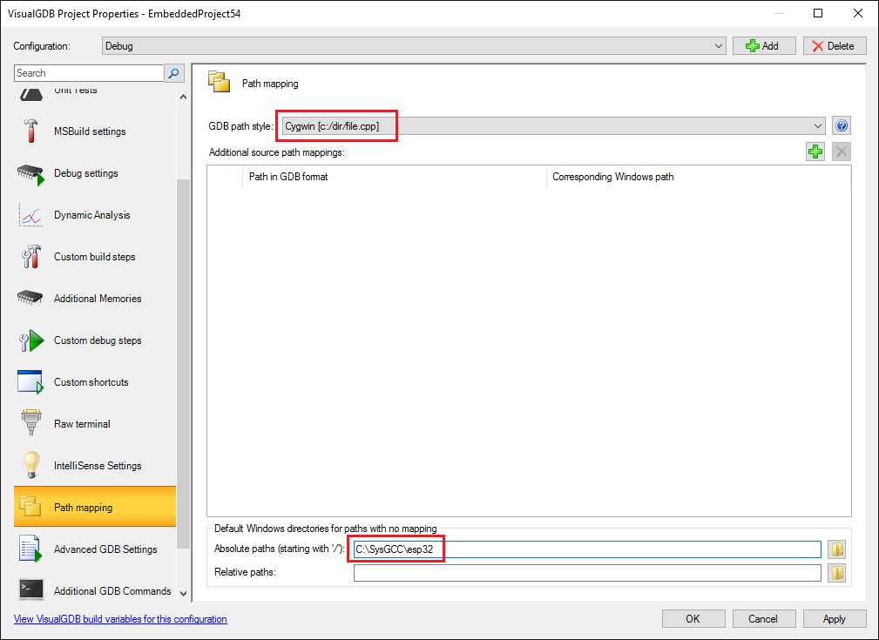The height and width of the screenshot is (640, 879).
Task: Browse folder for relative paths directory
Action: [837, 573]
